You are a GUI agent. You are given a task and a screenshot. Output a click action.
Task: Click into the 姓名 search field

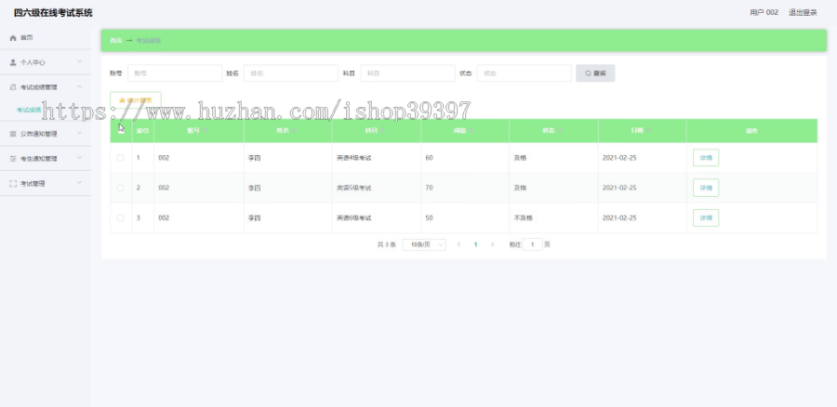291,73
